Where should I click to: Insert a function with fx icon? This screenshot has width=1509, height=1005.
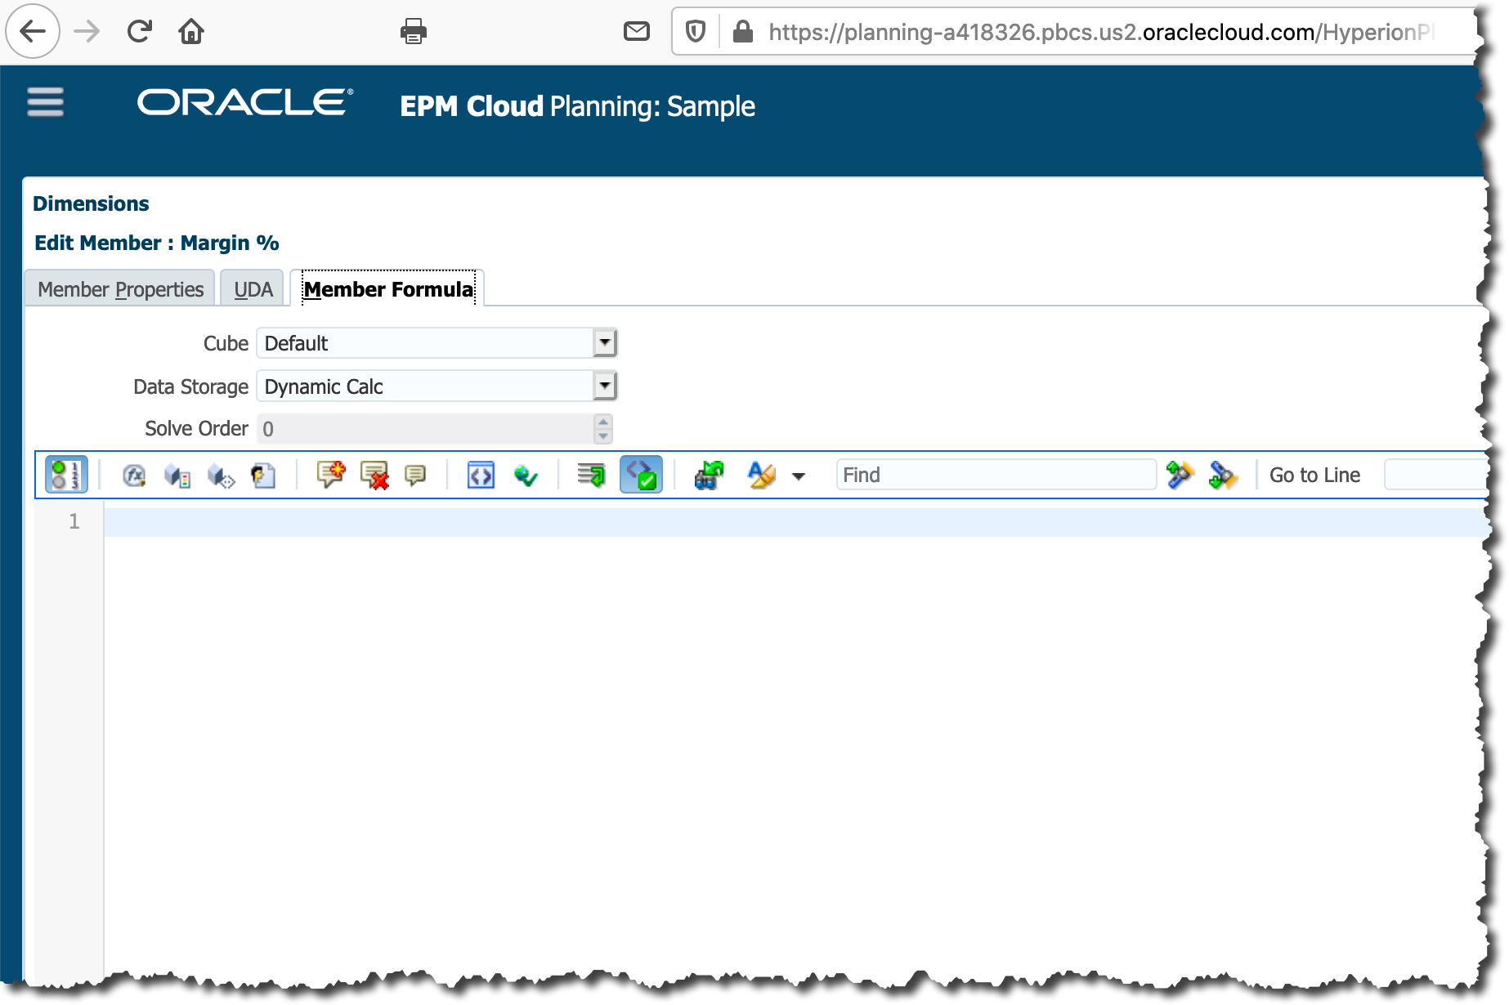[x=134, y=475]
